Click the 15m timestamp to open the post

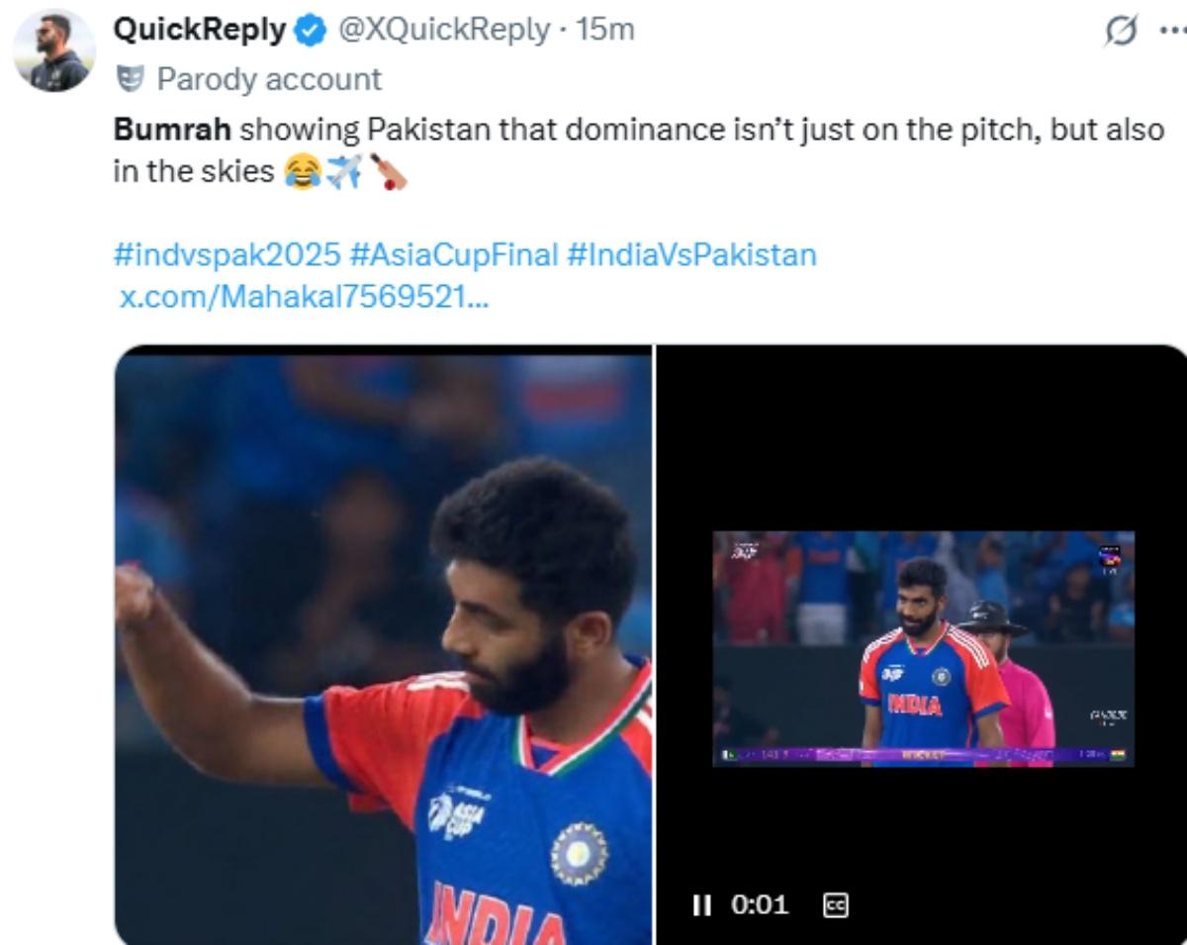[x=608, y=31]
